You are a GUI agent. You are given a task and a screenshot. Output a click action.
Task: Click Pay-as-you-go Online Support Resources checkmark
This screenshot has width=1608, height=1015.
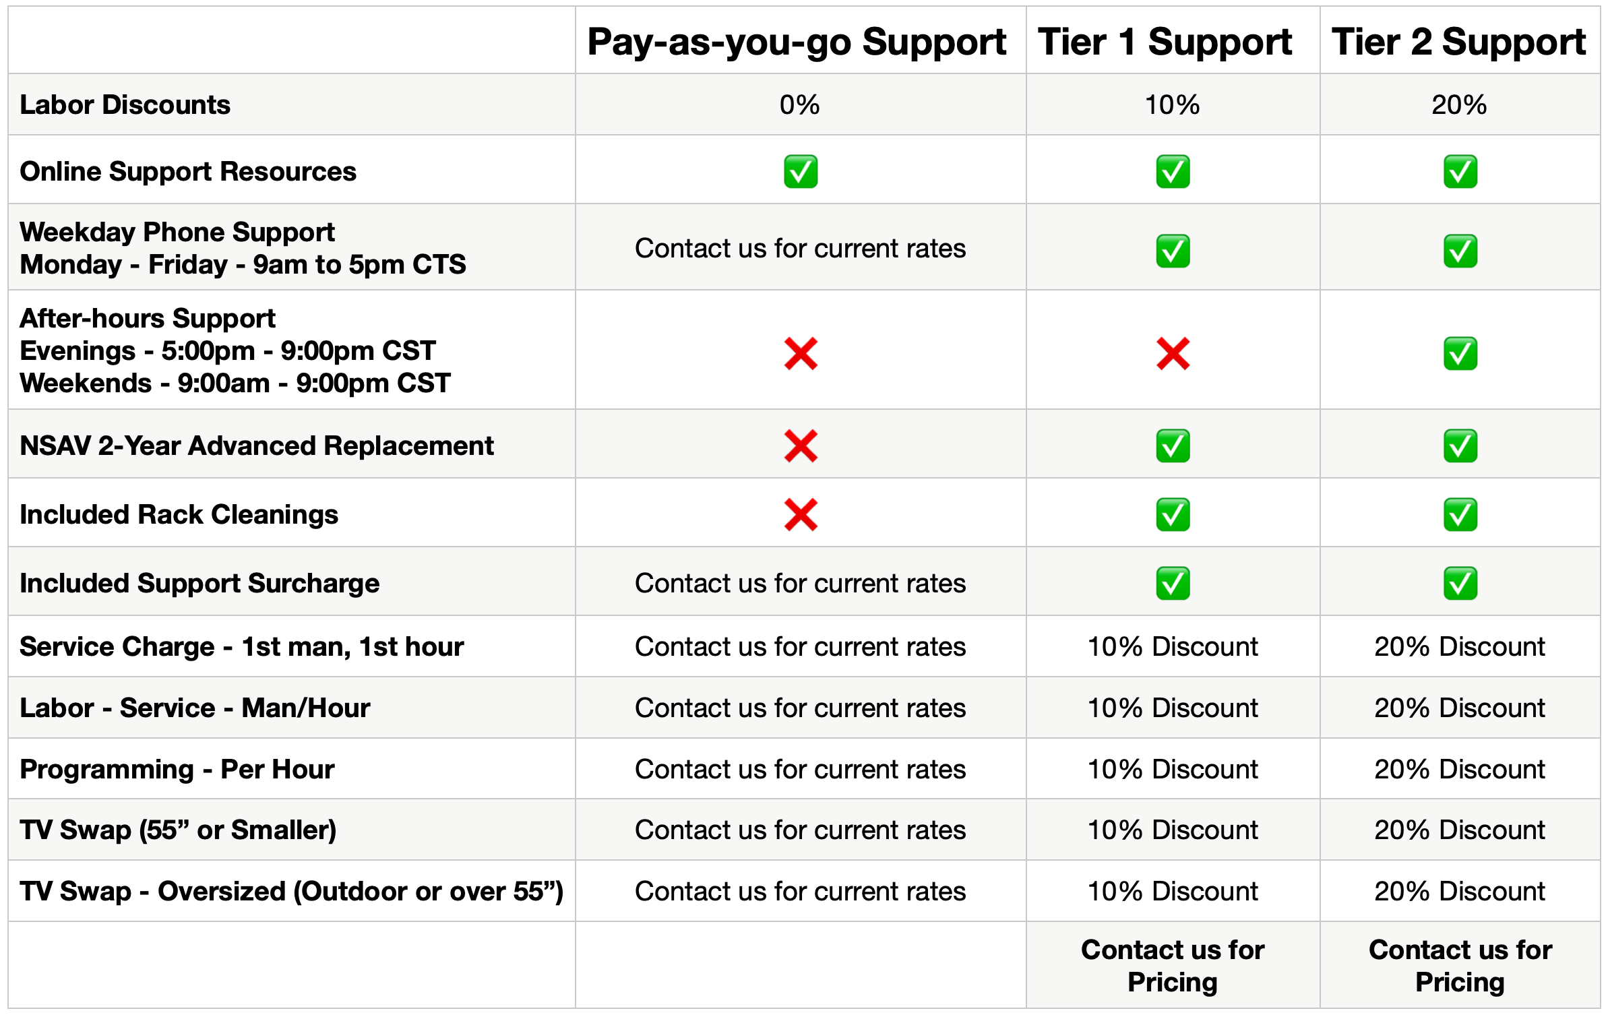(801, 172)
